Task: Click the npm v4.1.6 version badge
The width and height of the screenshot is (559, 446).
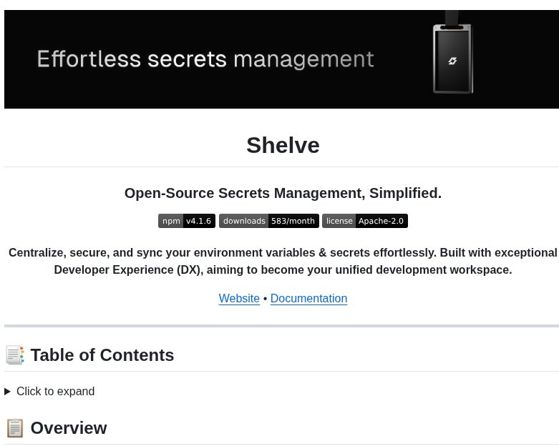Action: [187, 221]
